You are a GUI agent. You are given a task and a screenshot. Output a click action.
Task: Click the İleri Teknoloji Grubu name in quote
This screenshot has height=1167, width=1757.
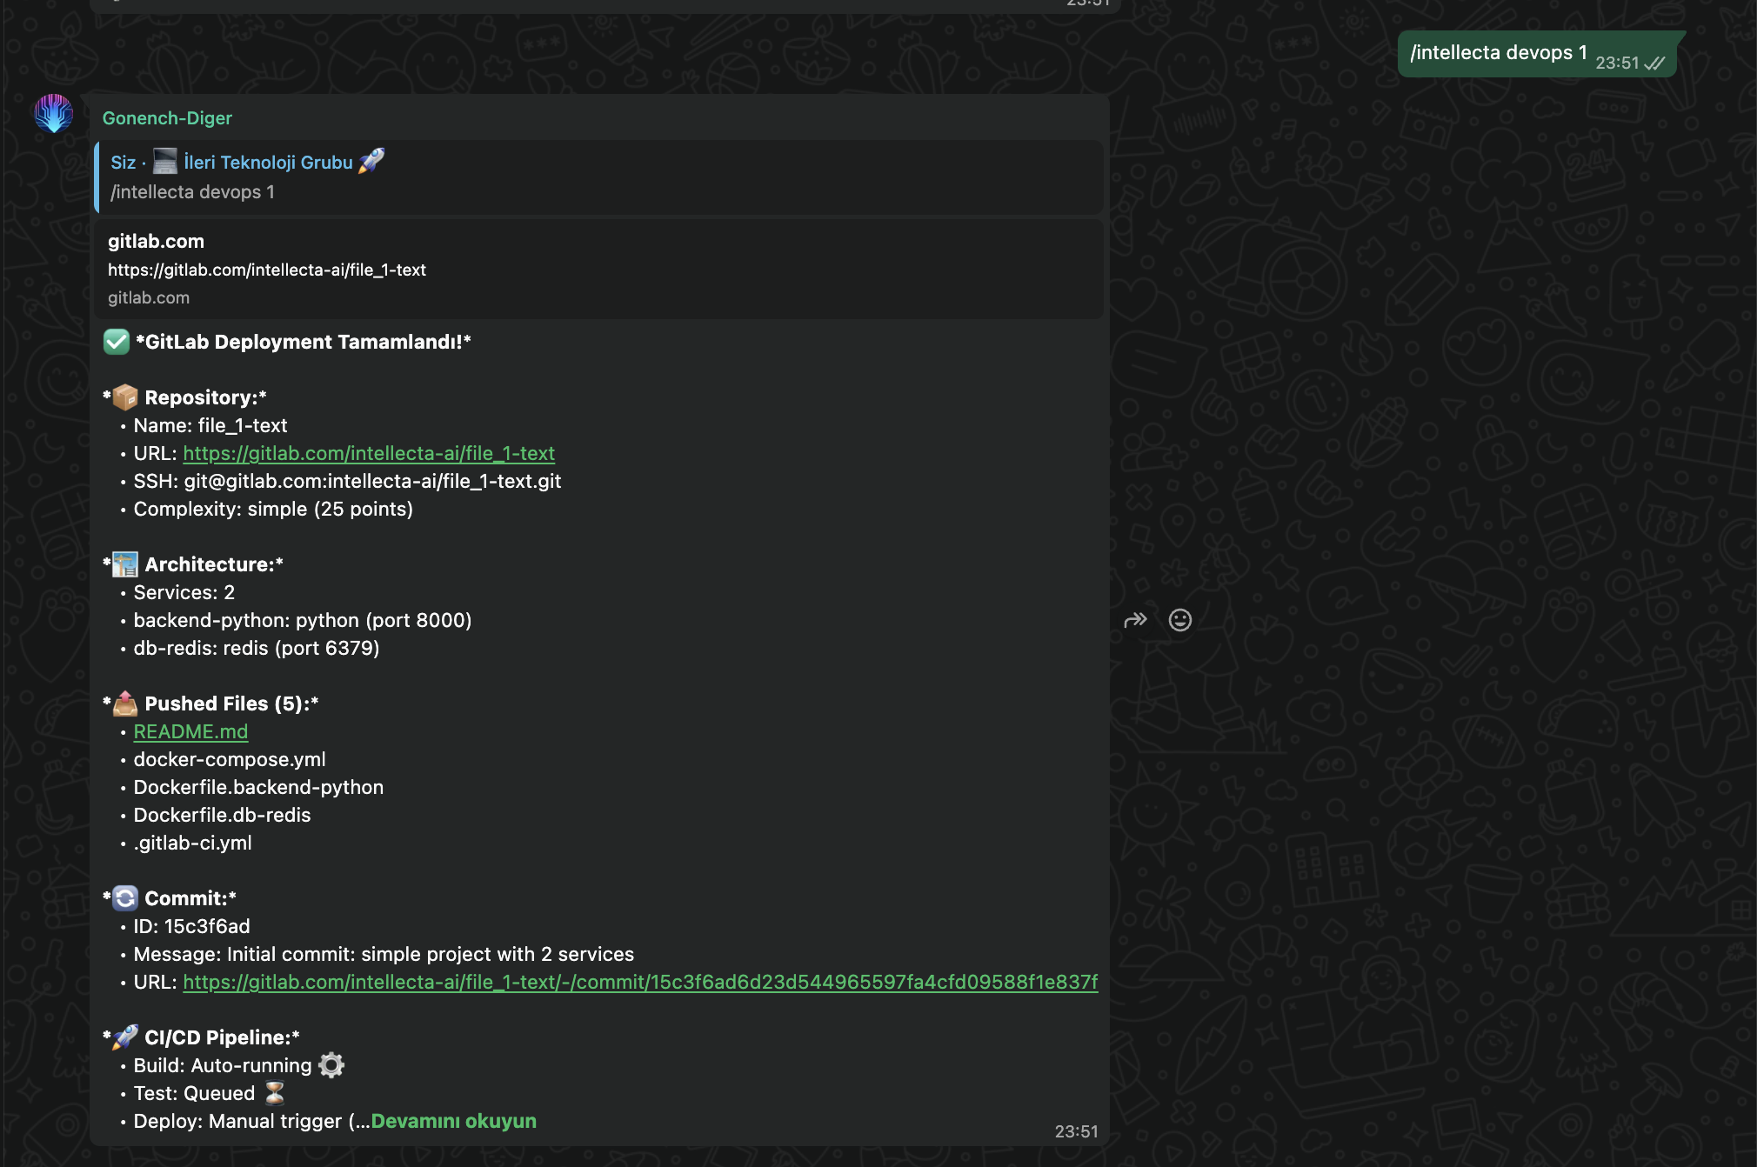pos(269,163)
